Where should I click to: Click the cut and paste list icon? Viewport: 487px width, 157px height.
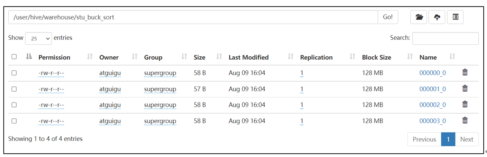point(455,17)
